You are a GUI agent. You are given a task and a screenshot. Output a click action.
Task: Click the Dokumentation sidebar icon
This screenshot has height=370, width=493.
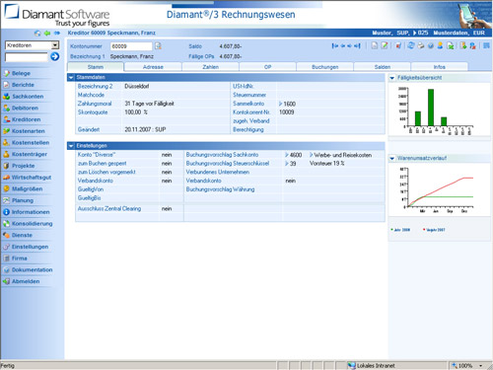click(x=6, y=269)
